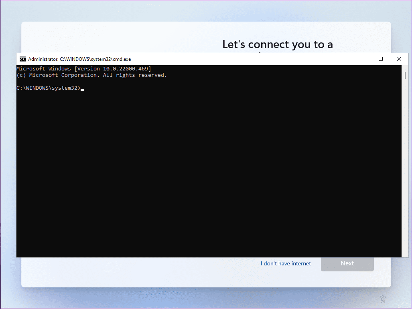Screen dimensions: 412x309
Task: Click the C:\WINDOWS\system32> prompt line
Action: coord(48,88)
